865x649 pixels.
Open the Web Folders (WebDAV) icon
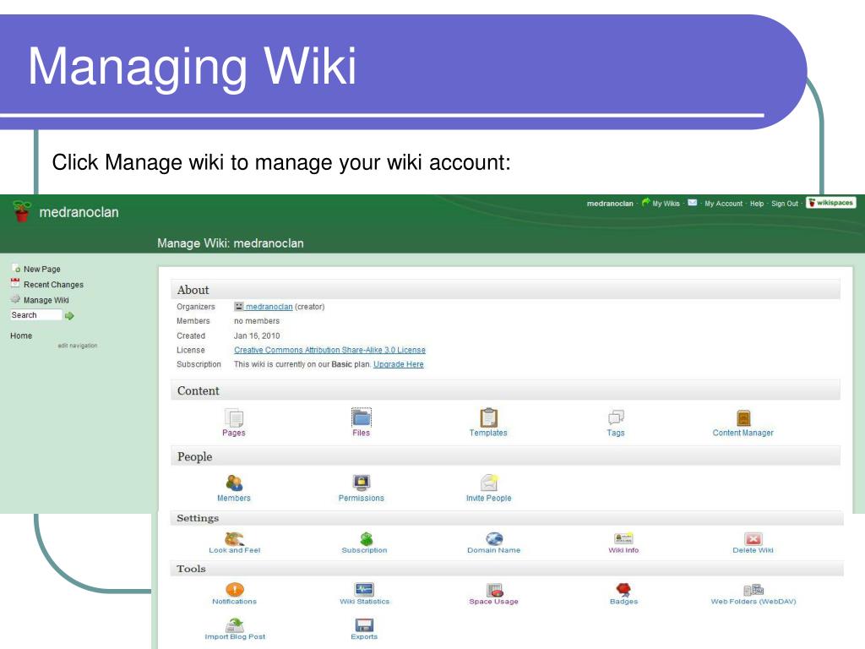753,589
